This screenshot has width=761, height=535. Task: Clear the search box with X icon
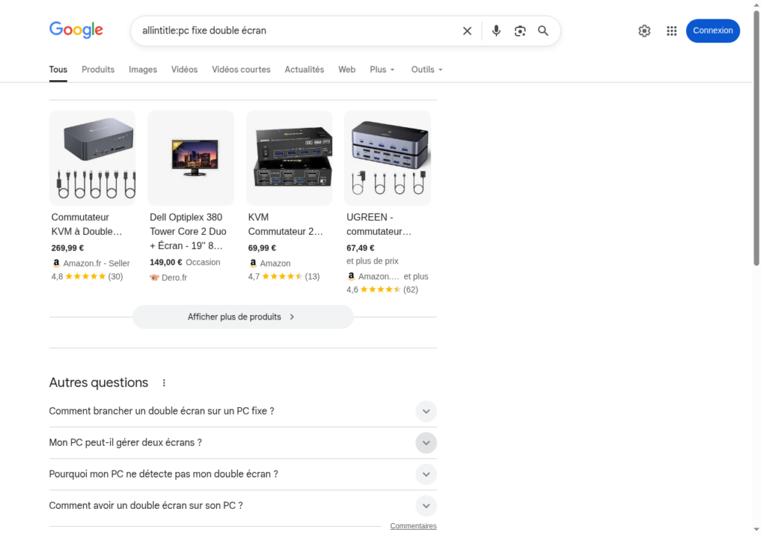[467, 30]
